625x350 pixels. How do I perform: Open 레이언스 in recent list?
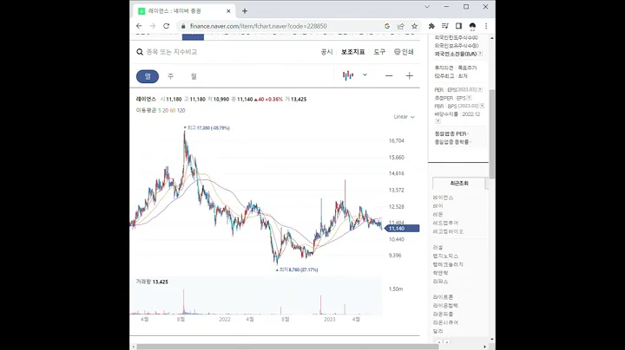tap(444, 198)
